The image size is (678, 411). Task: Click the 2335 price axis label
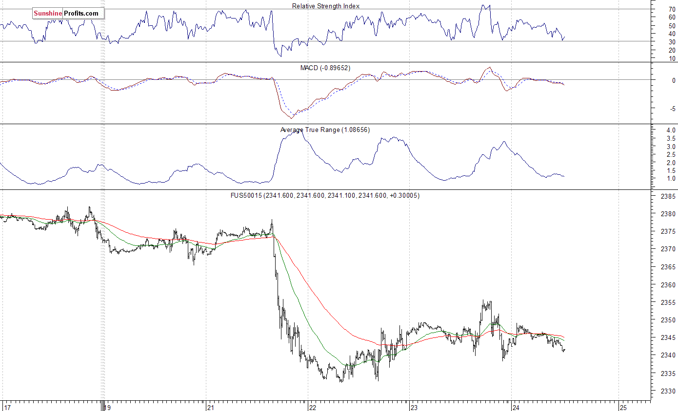(668, 374)
